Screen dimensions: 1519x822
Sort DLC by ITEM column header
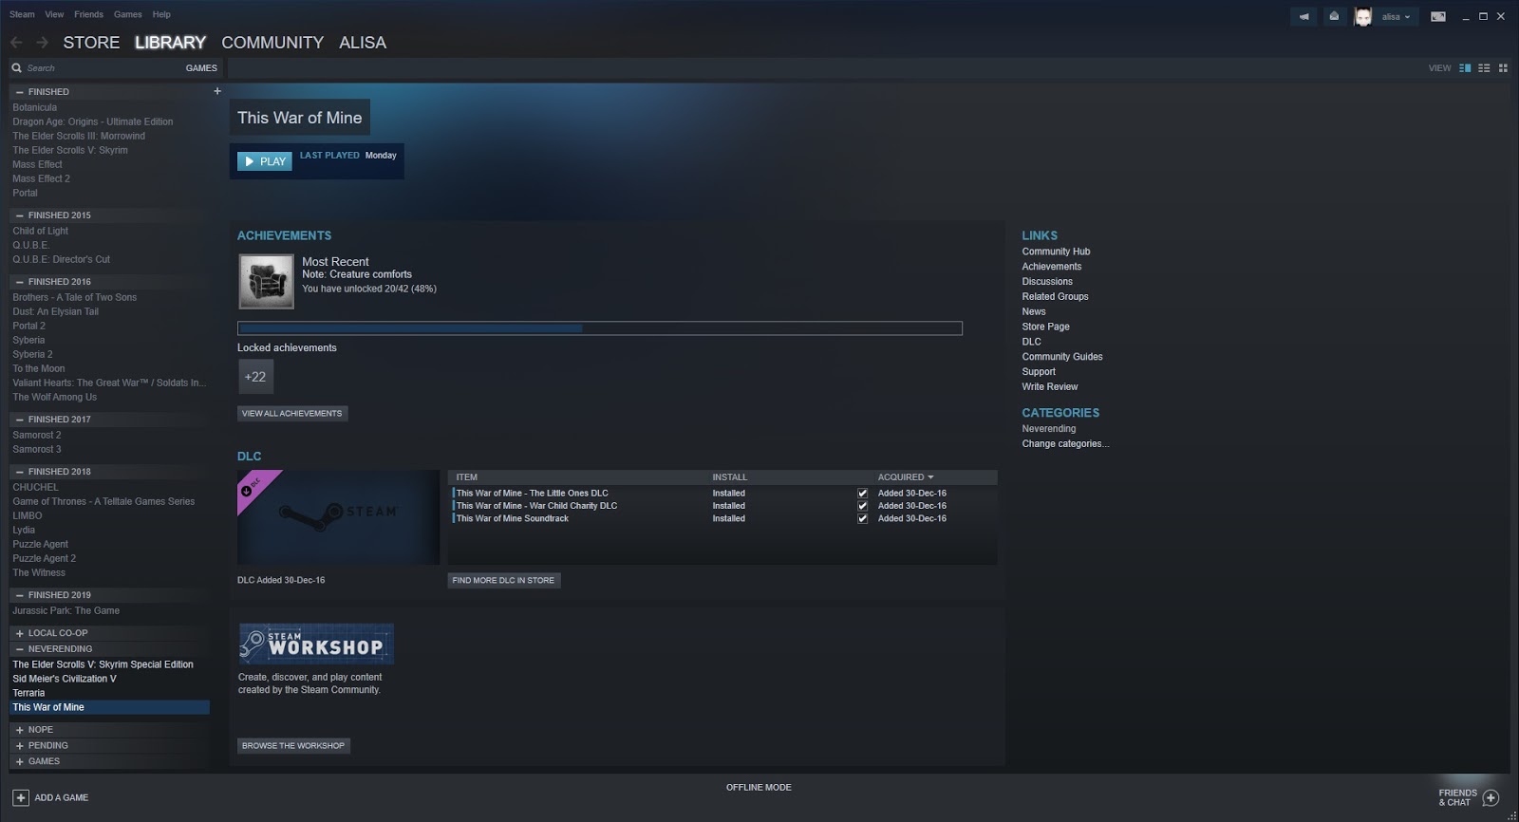(x=466, y=477)
